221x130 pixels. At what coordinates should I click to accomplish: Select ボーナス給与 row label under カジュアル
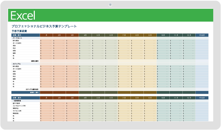[17, 69]
